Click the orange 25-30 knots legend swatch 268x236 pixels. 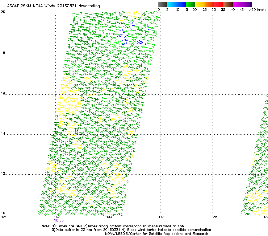(x=209, y=4)
